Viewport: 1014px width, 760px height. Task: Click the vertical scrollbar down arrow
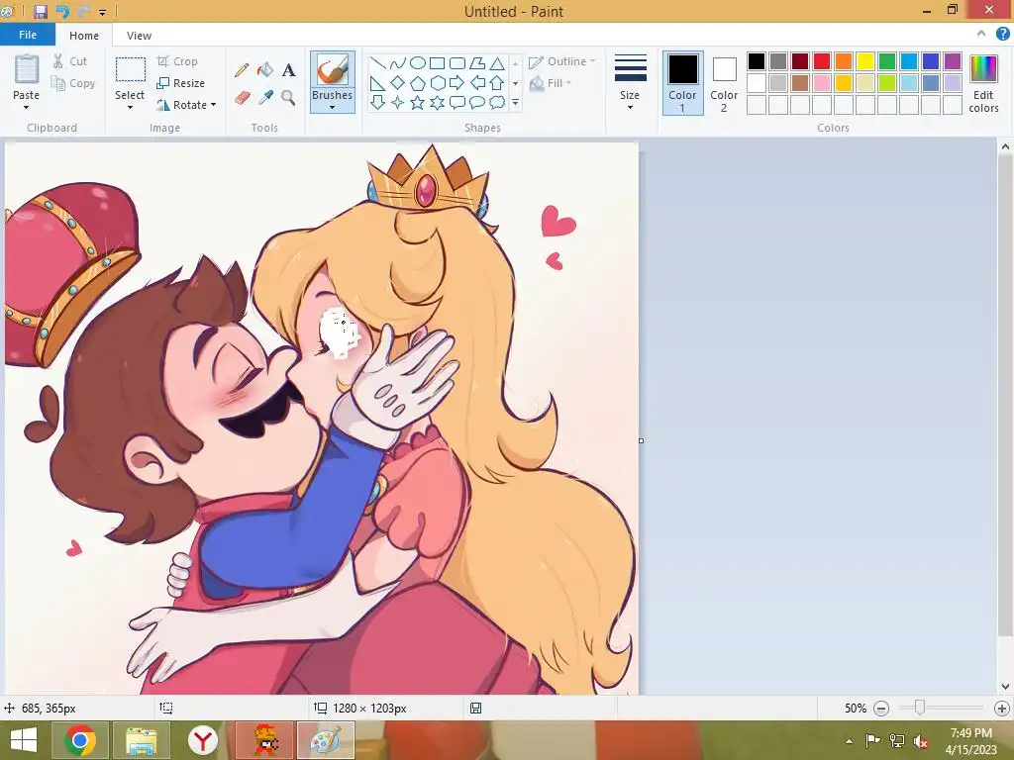(1005, 687)
